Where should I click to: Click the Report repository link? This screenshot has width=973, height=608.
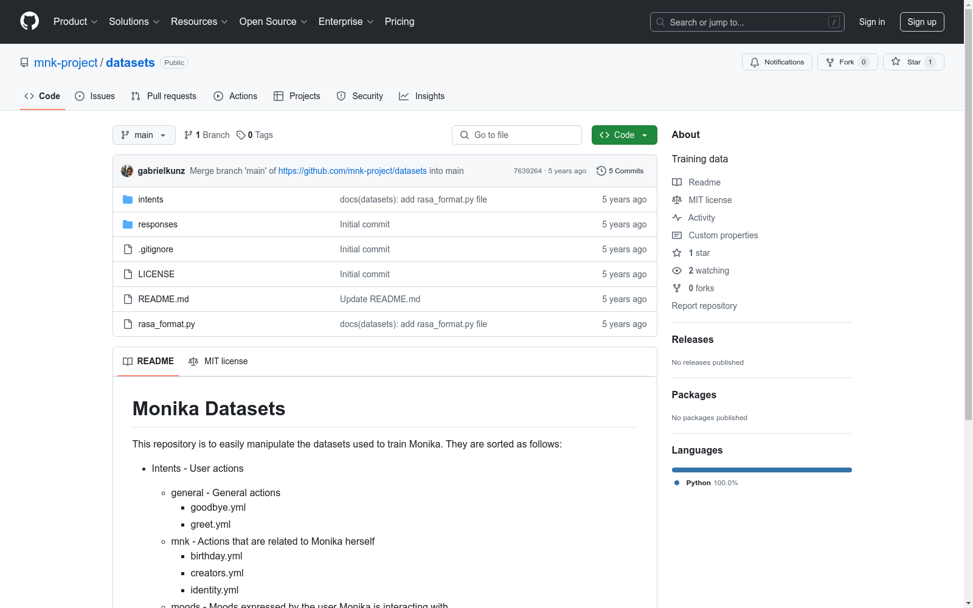(x=704, y=306)
